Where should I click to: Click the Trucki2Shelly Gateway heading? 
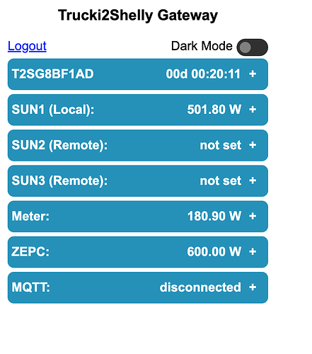click(x=138, y=16)
